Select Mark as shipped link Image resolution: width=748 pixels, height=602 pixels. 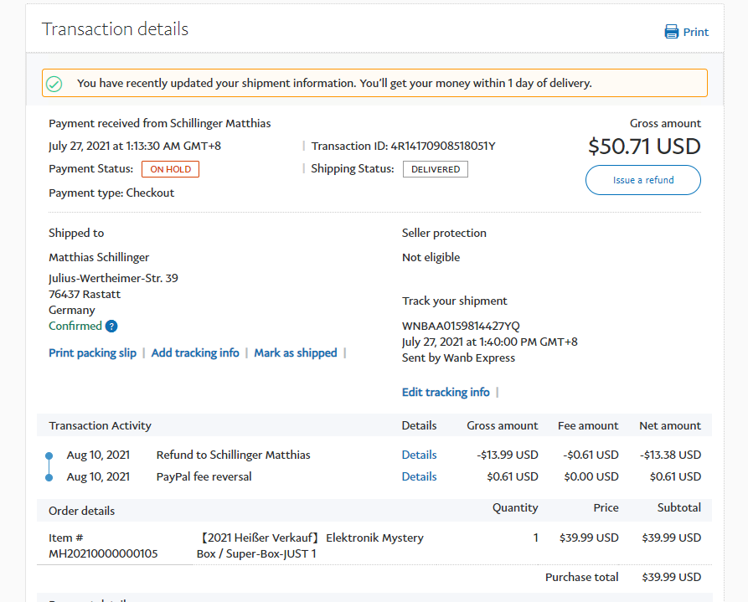(296, 353)
